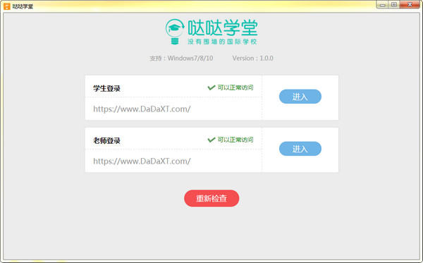Click 进入 button for 老师登录
This screenshot has width=423, height=263.
300,149
